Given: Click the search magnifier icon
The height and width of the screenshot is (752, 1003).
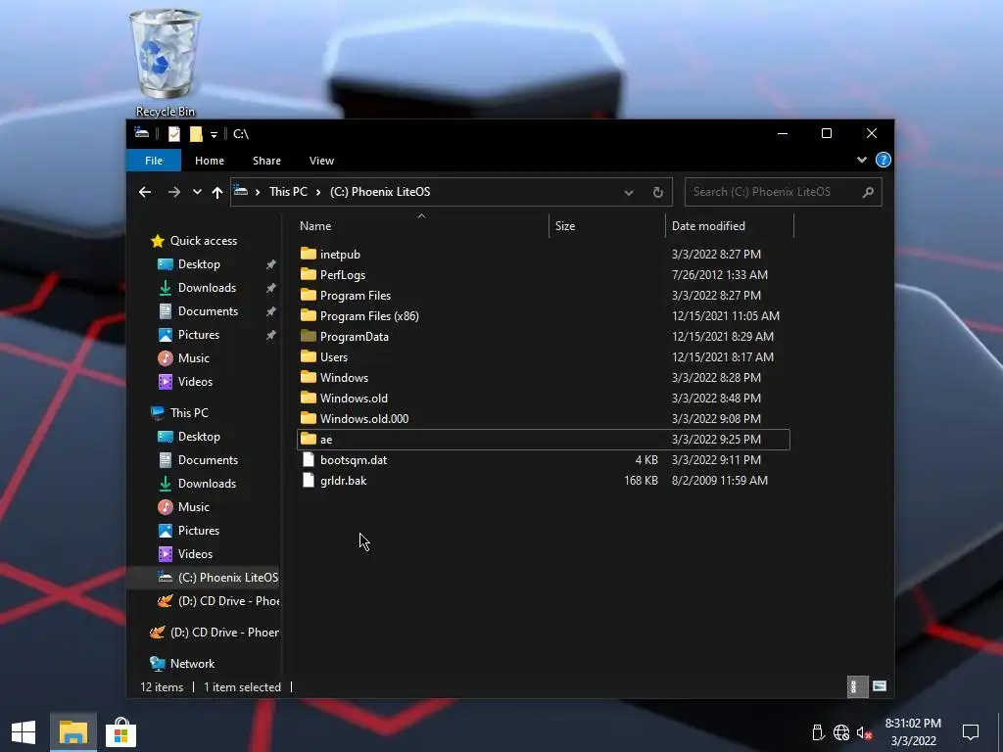Looking at the screenshot, I should pyautogui.click(x=868, y=192).
